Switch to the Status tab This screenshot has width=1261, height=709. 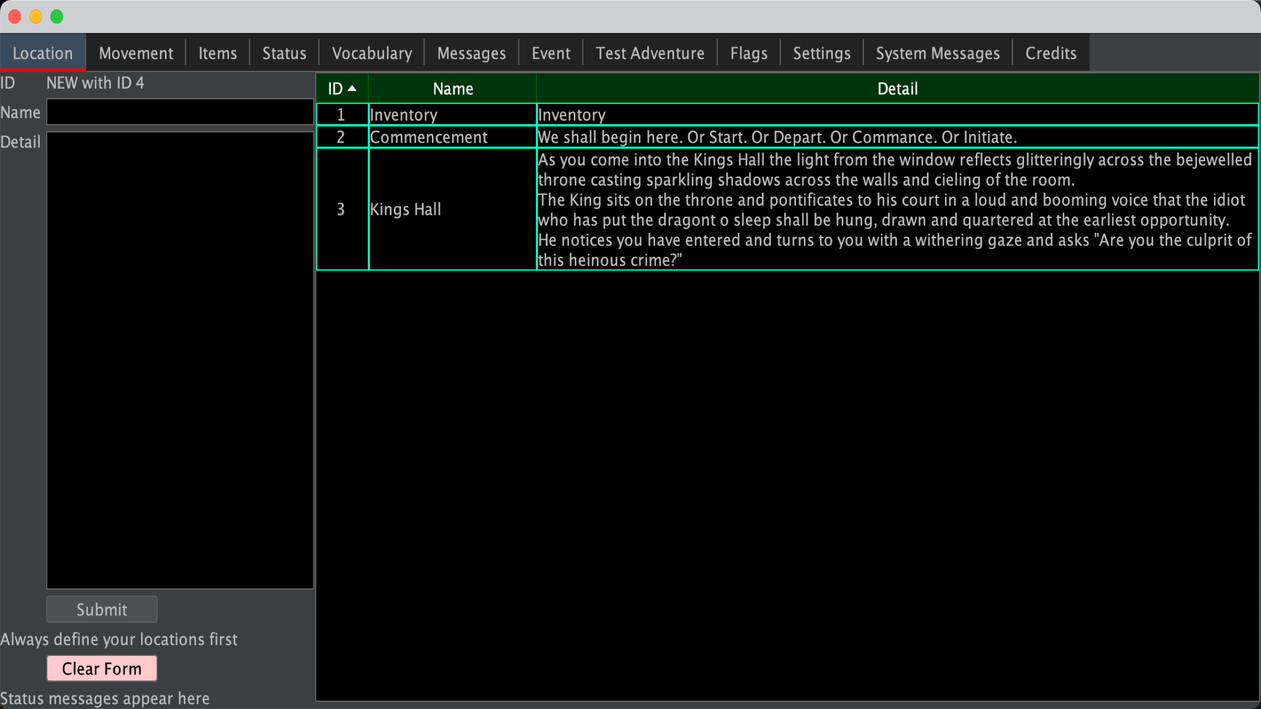click(x=284, y=53)
